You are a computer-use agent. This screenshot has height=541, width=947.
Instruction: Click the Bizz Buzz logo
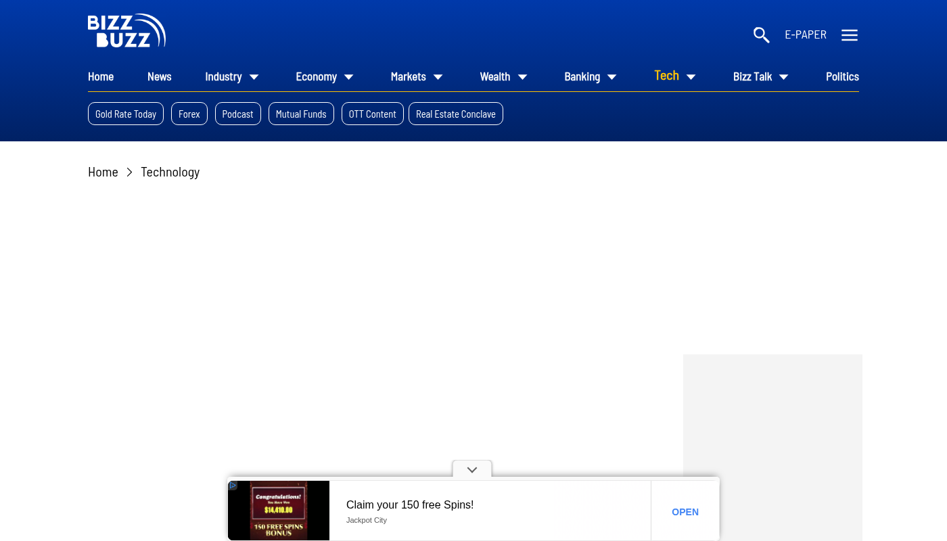(x=126, y=31)
